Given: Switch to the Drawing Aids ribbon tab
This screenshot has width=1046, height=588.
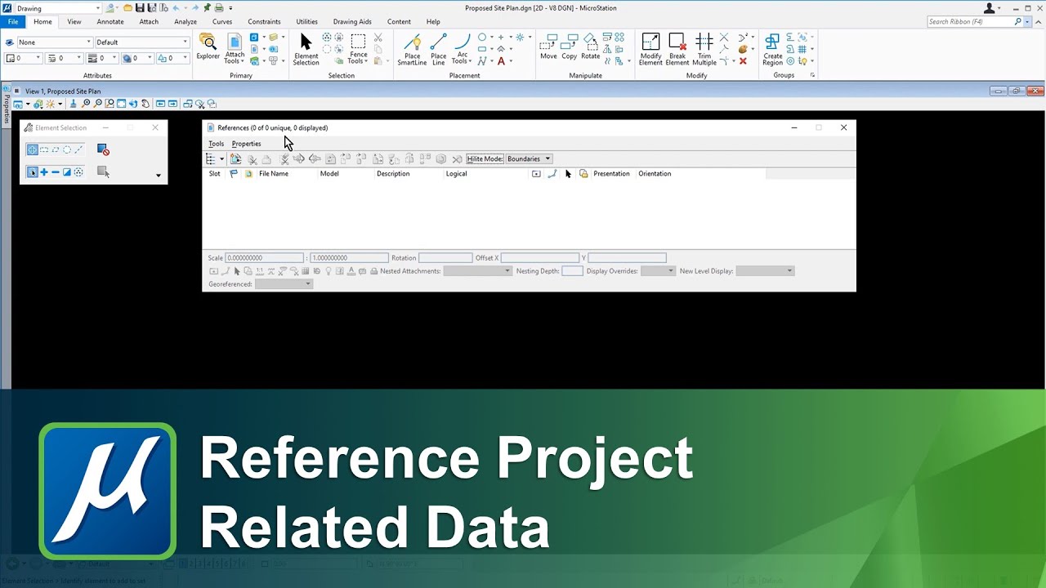Looking at the screenshot, I should (352, 21).
